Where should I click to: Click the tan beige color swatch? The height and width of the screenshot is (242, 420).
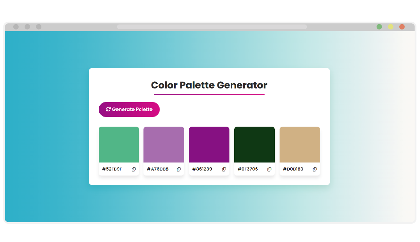coord(300,145)
